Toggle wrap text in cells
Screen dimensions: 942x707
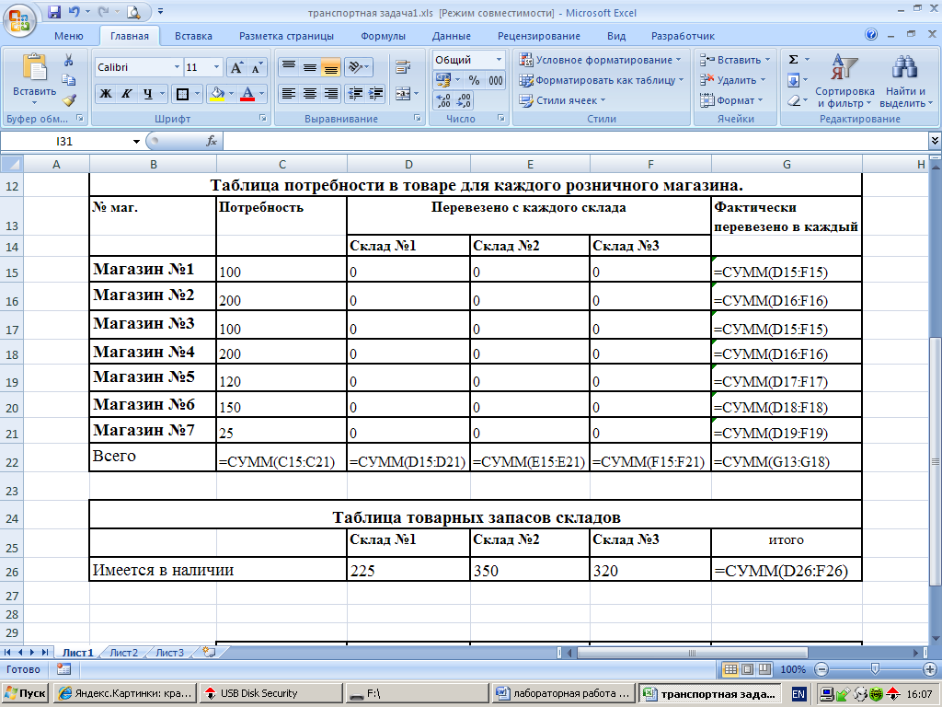(x=403, y=66)
